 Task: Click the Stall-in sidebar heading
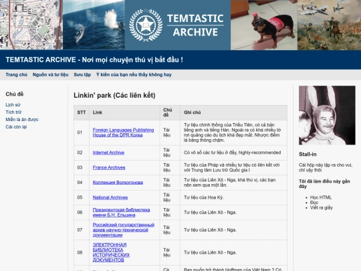[x=308, y=155]
